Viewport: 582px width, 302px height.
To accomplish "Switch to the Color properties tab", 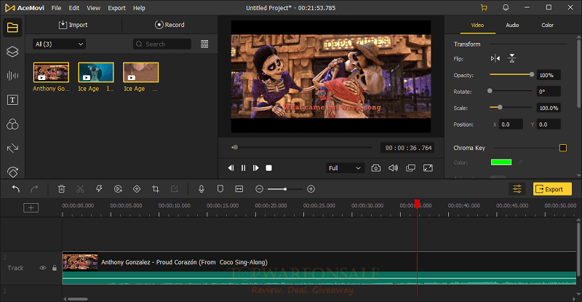I will pyautogui.click(x=547, y=25).
